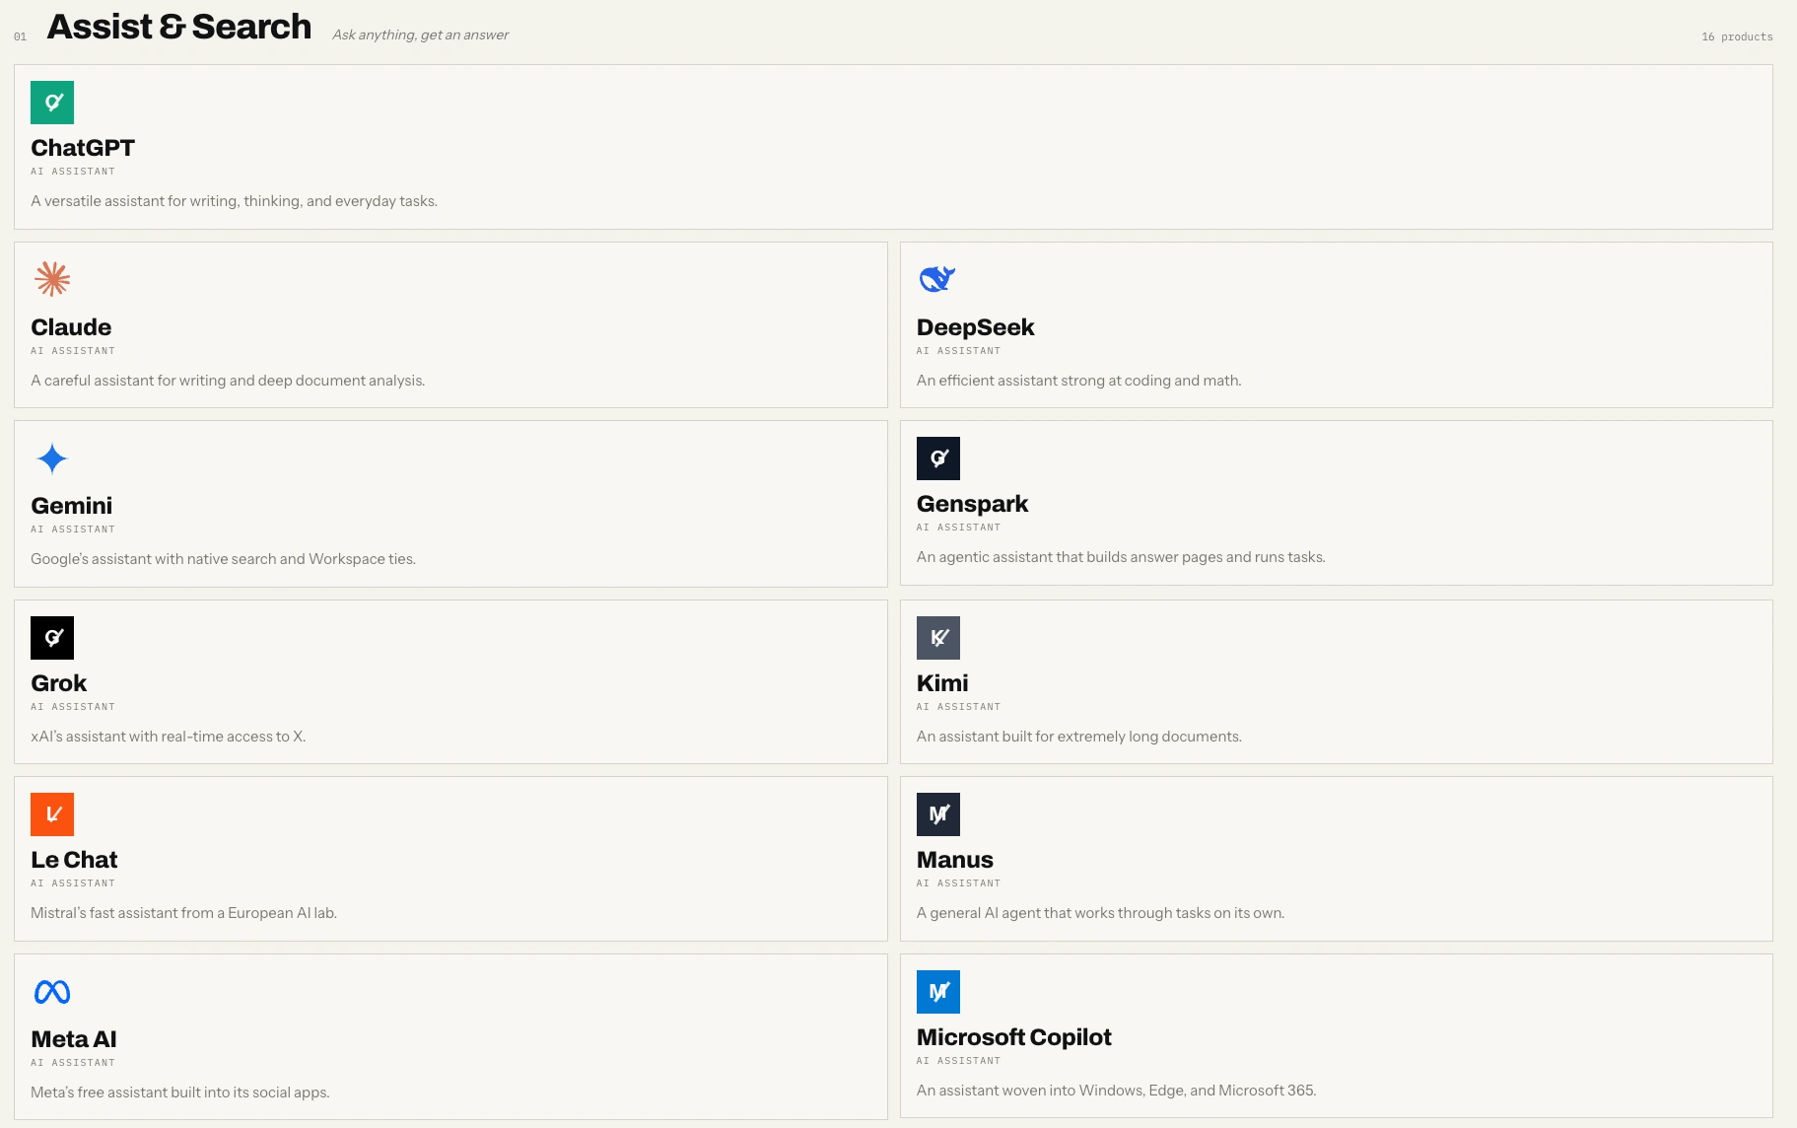This screenshot has width=1797, height=1128.
Task: Click the Kimi gray K icon
Action: 938,638
